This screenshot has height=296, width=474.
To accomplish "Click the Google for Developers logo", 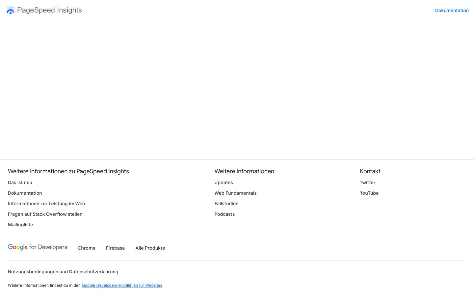I will [38, 247].
